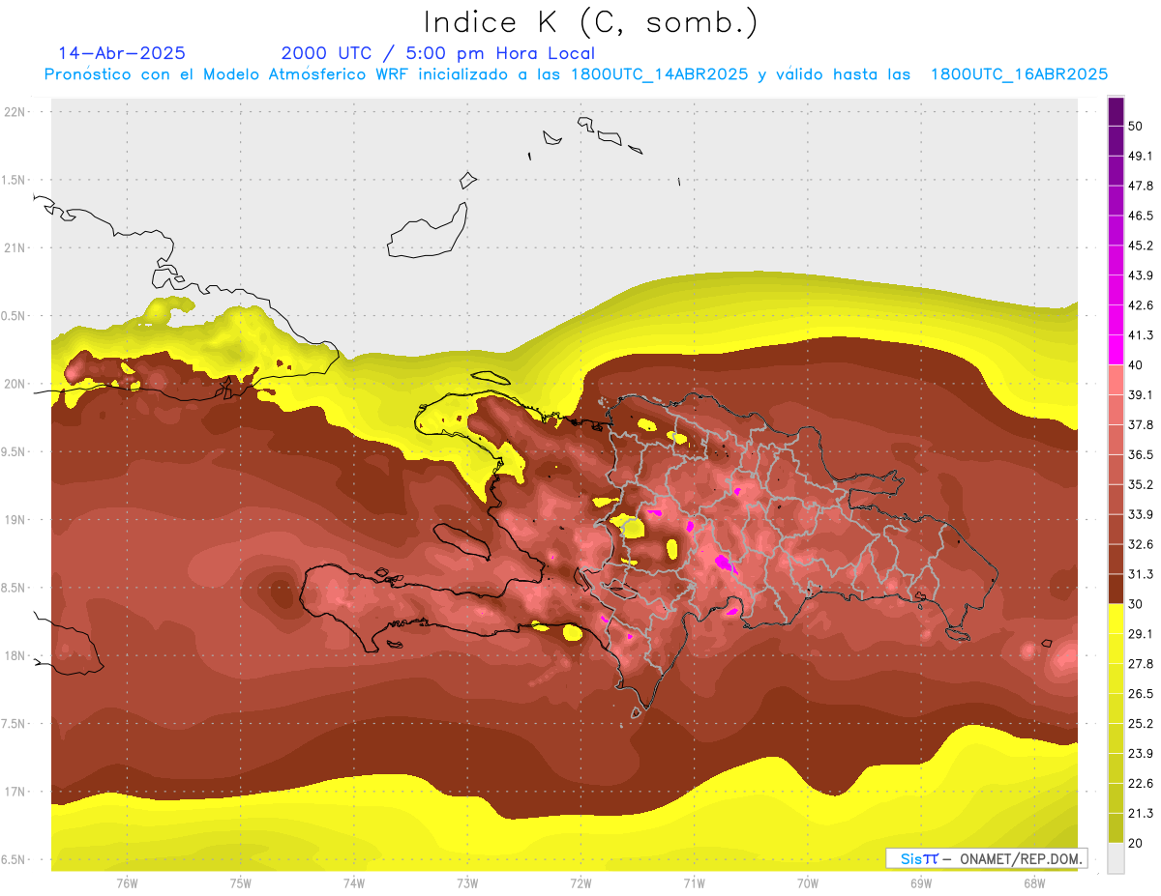Image resolution: width=1161 pixels, height=896 pixels.
Task: Click the colorbar value "22.6"
Action: (1140, 784)
